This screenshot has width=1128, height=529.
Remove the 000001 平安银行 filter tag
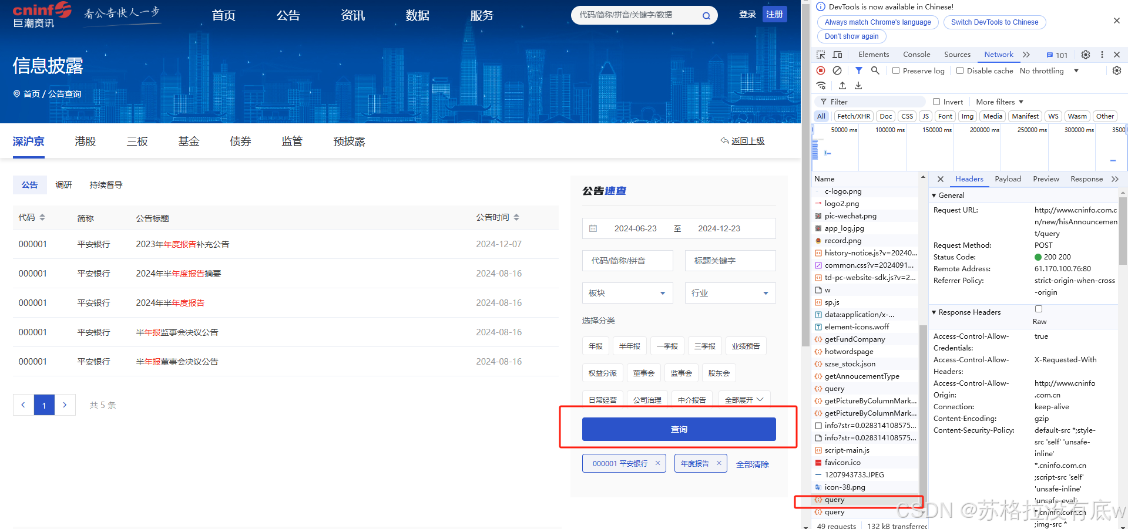pos(657,463)
